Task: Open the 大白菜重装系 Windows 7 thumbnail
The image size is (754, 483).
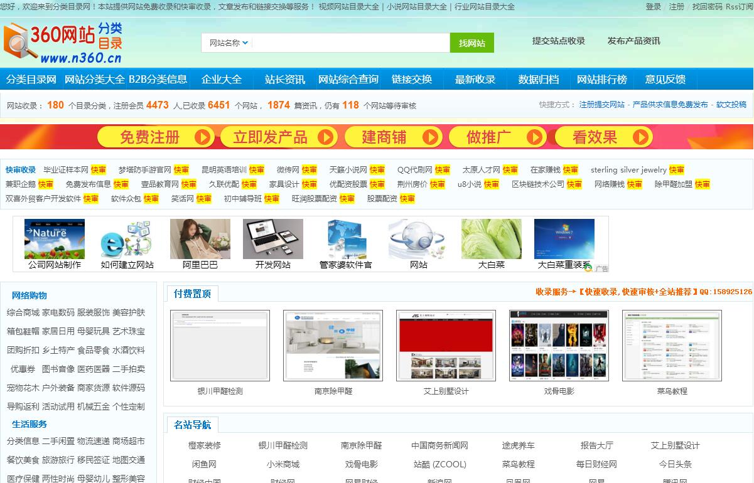Action: pyautogui.click(x=564, y=239)
